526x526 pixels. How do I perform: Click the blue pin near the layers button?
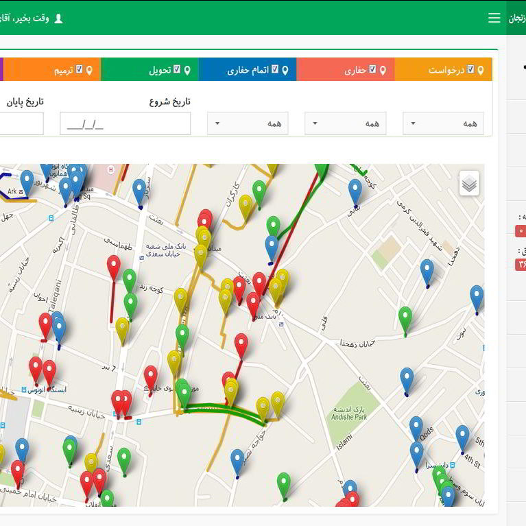point(355,190)
